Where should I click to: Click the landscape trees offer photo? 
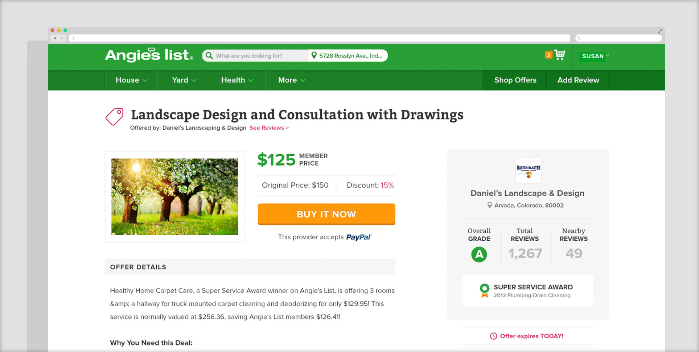point(175,197)
